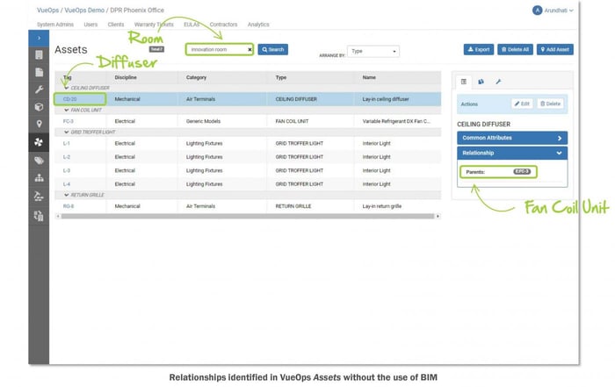Open the hierarchy sitemap icon in the sidebar
This screenshot has height=387, width=615.
[39, 178]
